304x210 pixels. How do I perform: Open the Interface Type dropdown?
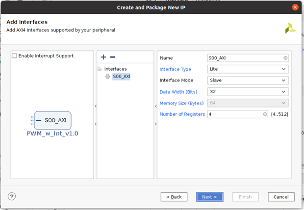pyautogui.click(x=247, y=69)
